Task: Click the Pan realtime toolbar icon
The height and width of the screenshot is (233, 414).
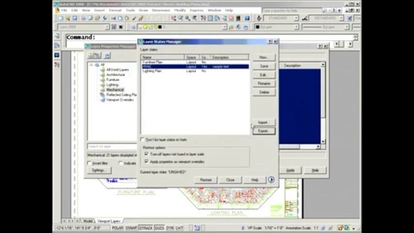Action: pos(173,18)
